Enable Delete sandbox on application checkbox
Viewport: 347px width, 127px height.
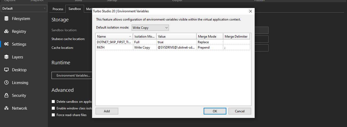coord(53,102)
